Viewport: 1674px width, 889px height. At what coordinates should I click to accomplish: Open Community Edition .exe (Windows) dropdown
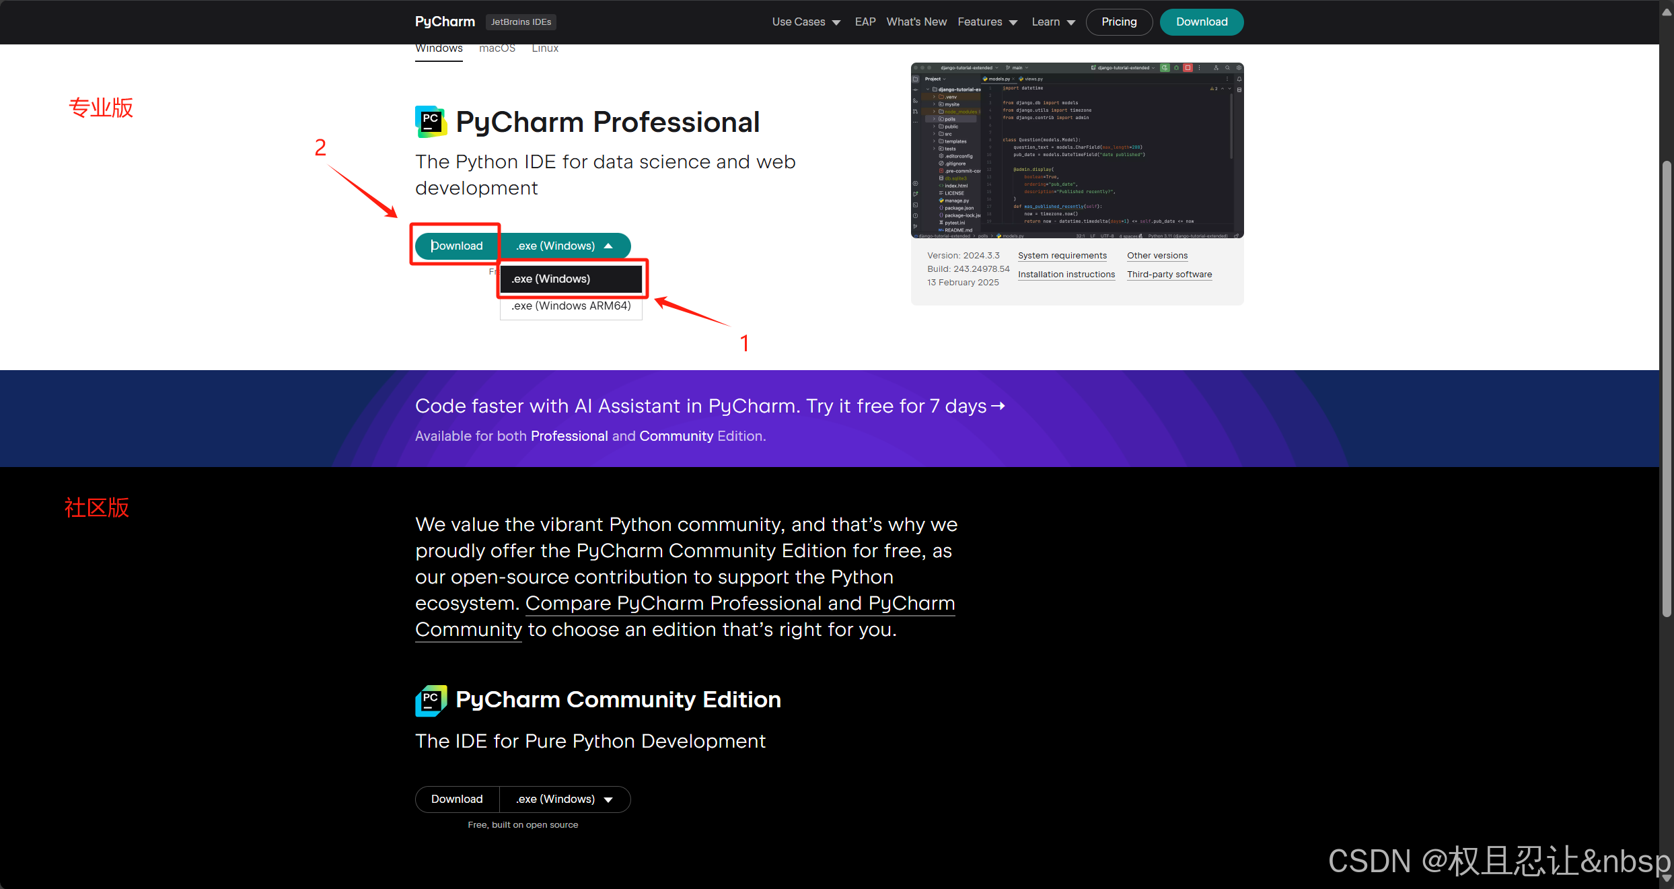coord(565,799)
